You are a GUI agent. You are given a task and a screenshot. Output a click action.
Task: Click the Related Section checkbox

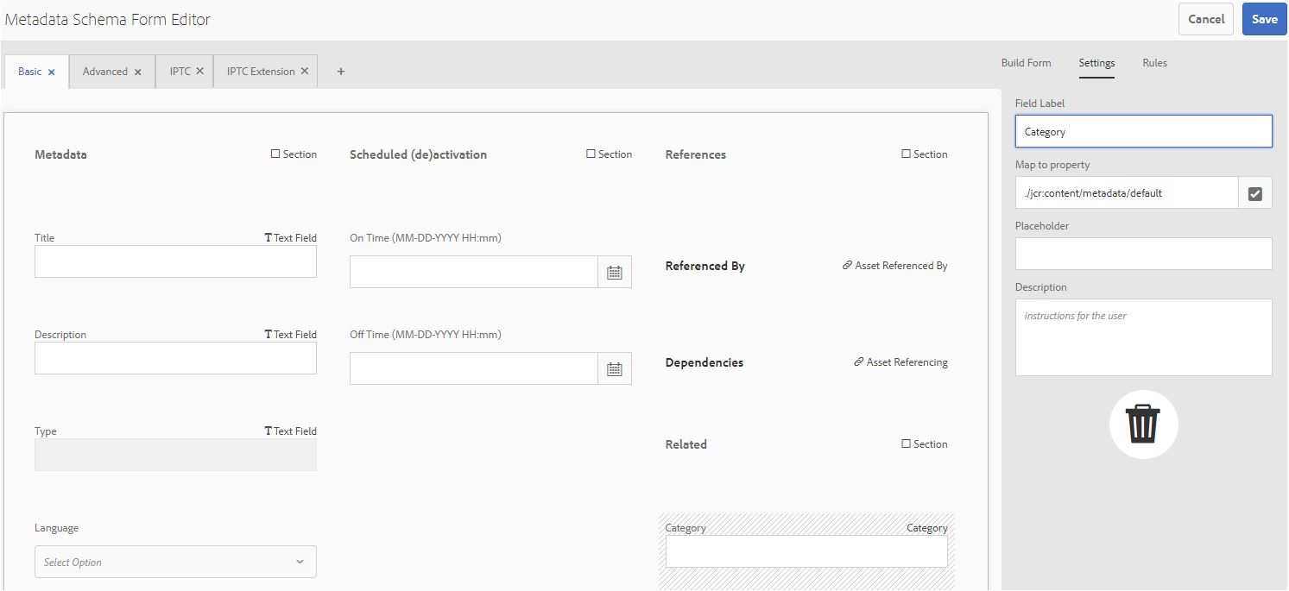pyautogui.click(x=906, y=444)
